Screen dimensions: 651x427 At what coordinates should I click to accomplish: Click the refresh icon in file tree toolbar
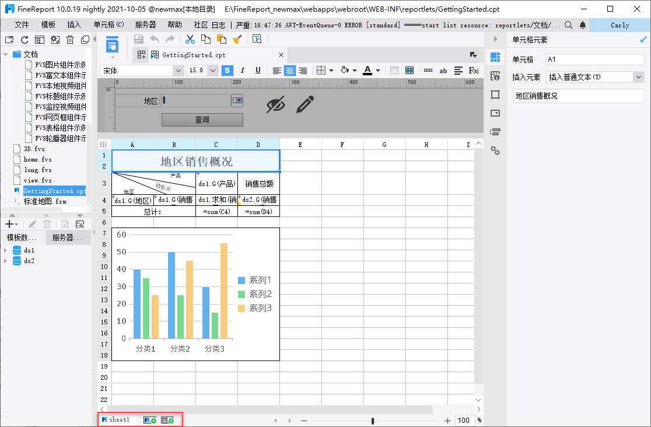24,40
